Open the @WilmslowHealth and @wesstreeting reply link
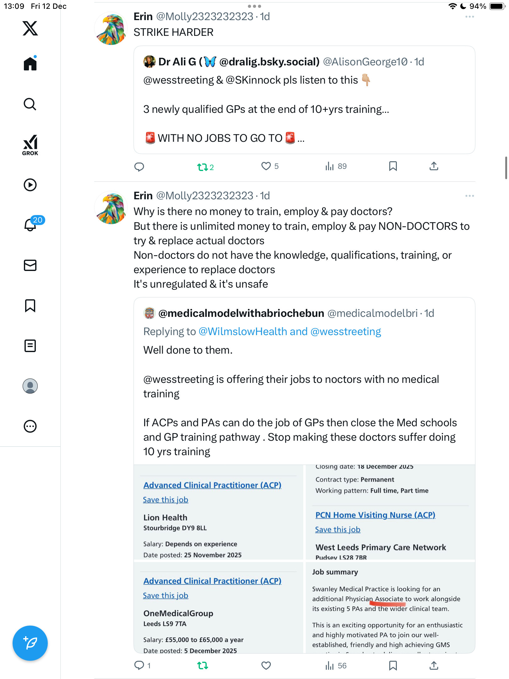Image resolution: width=509 pixels, height=679 pixels. 289,332
